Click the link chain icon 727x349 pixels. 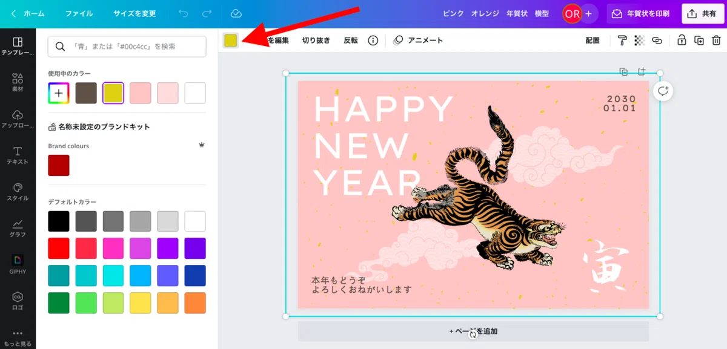pos(657,41)
